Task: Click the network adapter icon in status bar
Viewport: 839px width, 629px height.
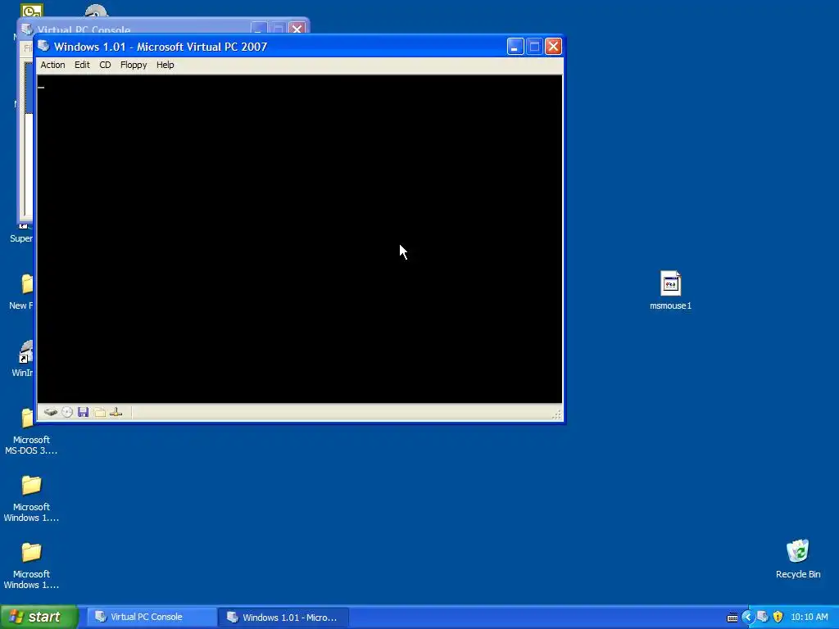Action: (x=116, y=413)
